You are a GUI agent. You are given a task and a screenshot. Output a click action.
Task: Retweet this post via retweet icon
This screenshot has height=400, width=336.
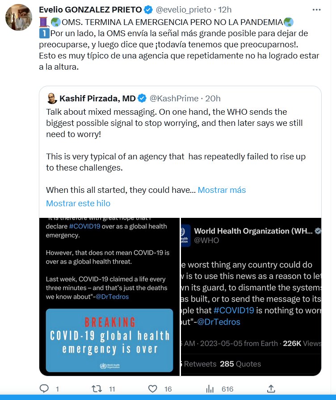(x=97, y=389)
